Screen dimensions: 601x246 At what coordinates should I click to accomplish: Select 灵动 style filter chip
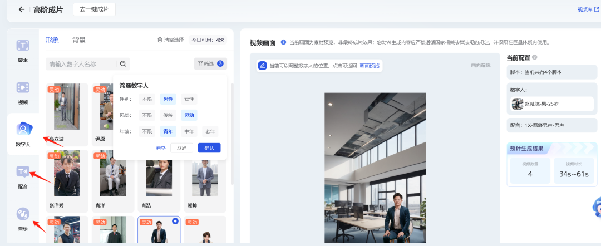pyautogui.click(x=189, y=115)
